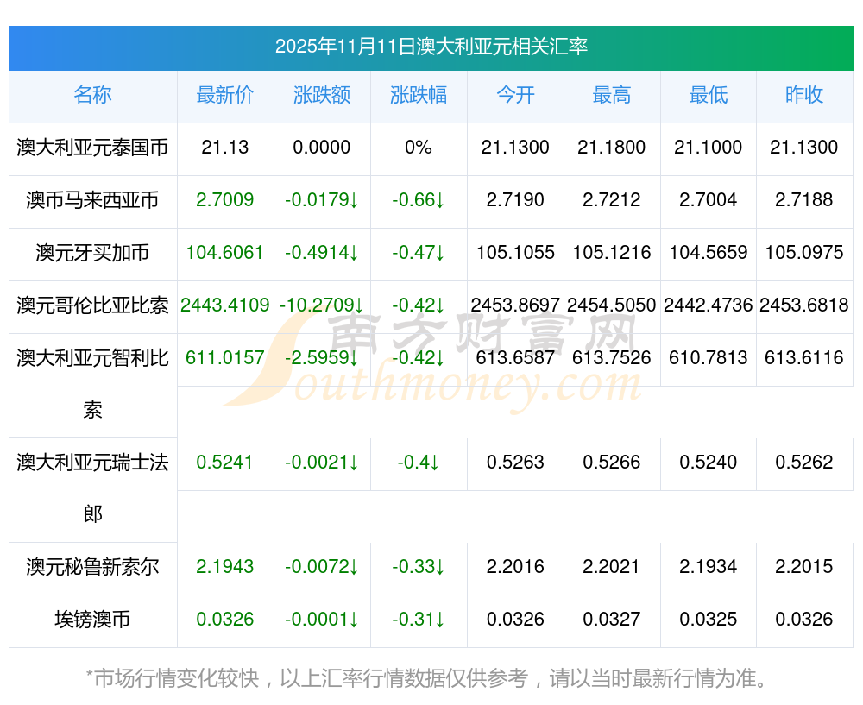
Task: Open the 澳币马来西亚币 currency pair
Action: click(92, 200)
